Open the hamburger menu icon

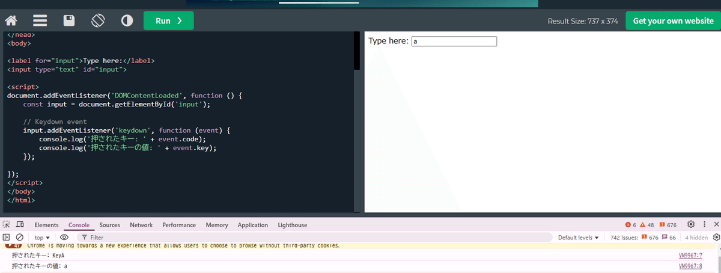tap(40, 21)
